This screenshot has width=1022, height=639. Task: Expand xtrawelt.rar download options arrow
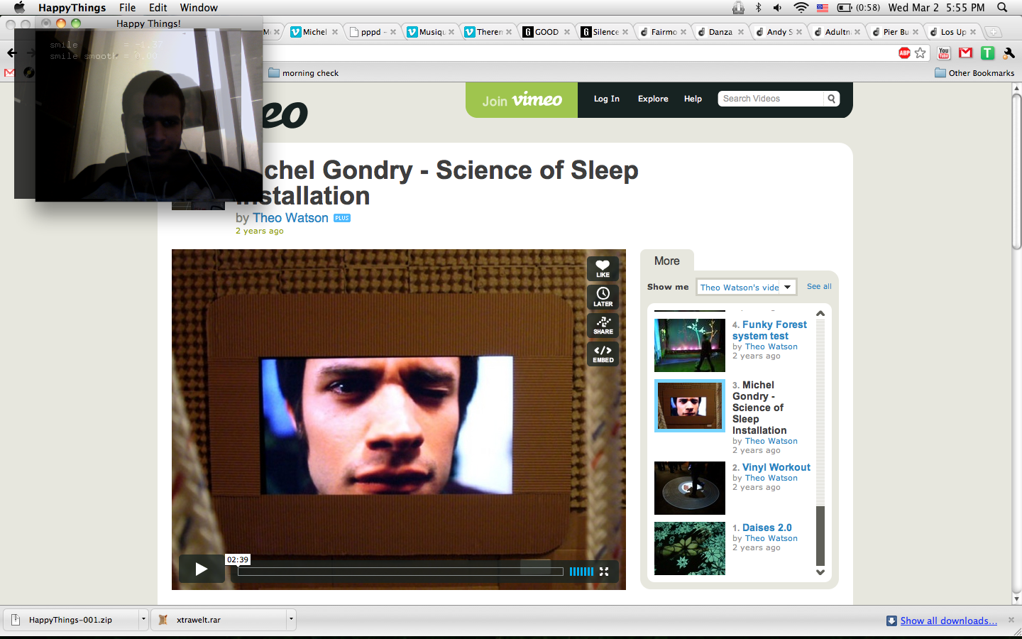291,619
